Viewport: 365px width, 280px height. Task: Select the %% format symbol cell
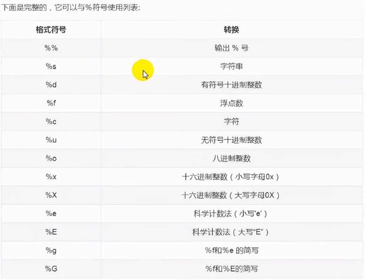[51, 48]
